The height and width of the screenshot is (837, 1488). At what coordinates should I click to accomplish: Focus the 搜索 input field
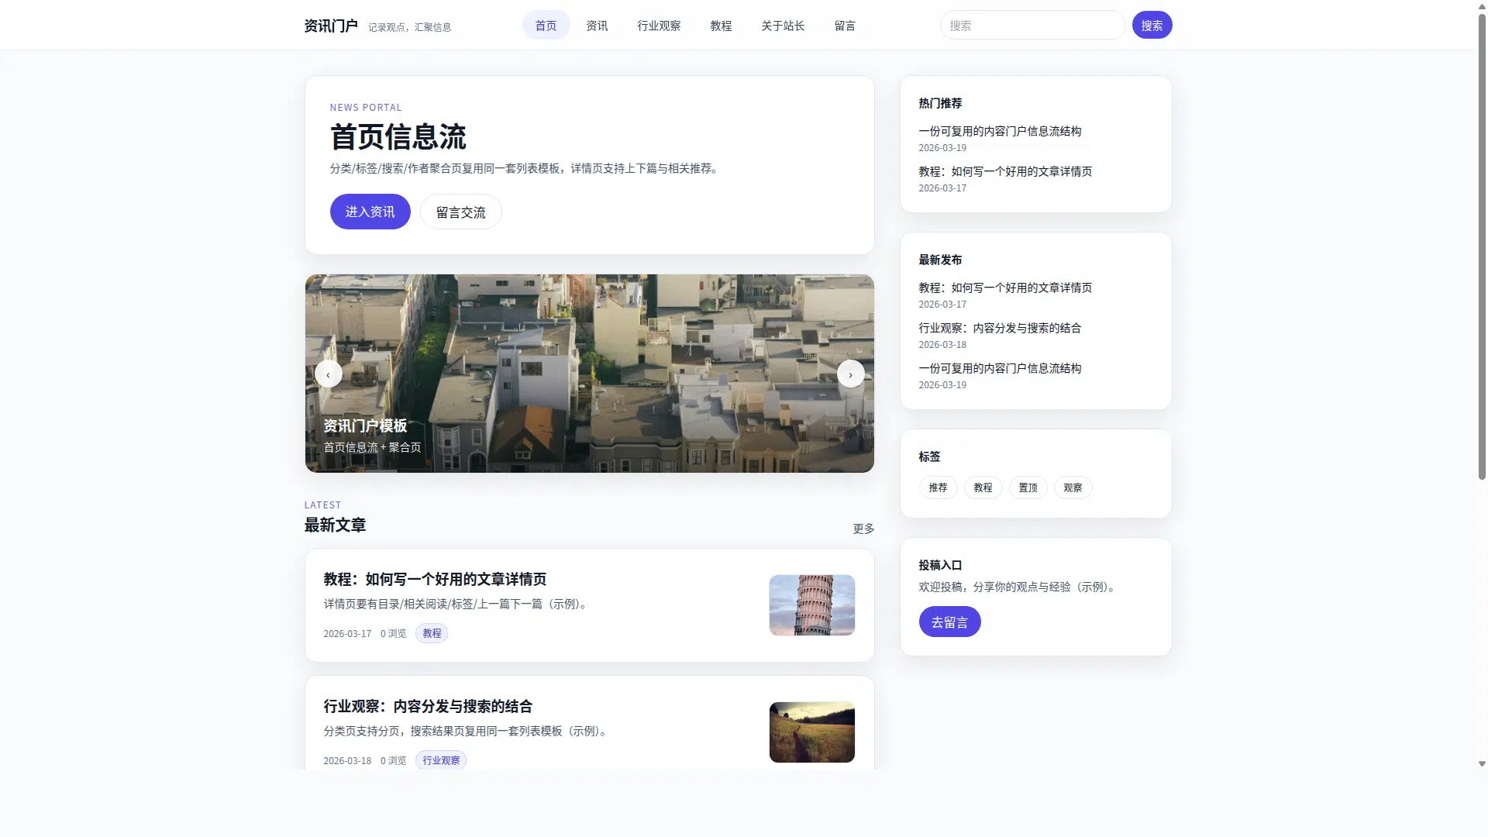[x=1032, y=26]
